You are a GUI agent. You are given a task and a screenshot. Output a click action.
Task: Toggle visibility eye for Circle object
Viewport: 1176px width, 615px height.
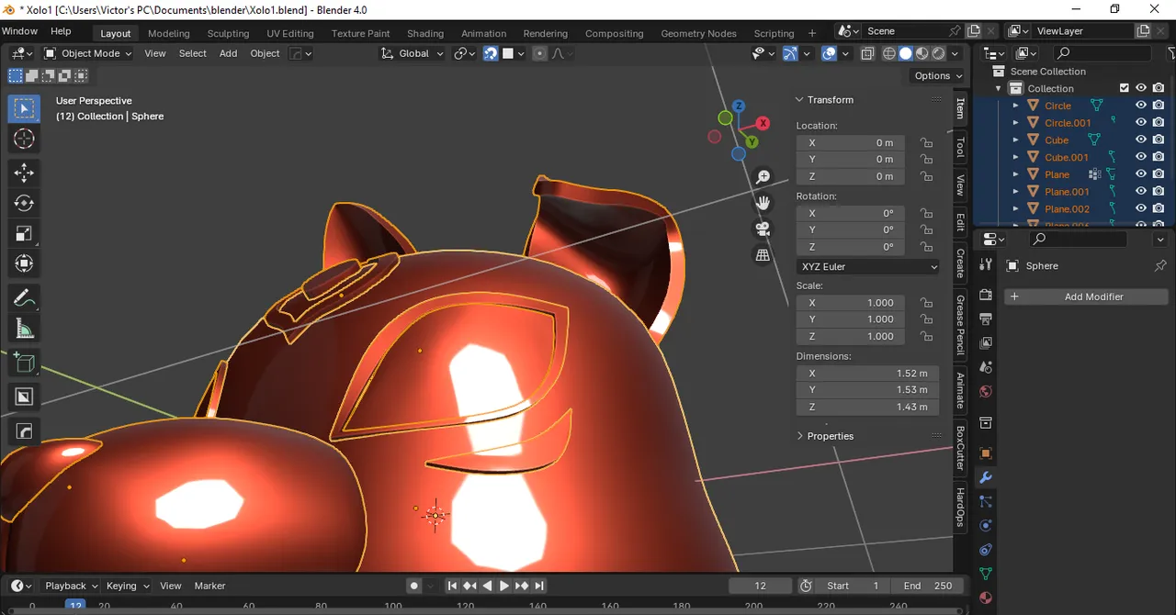[1141, 106]
